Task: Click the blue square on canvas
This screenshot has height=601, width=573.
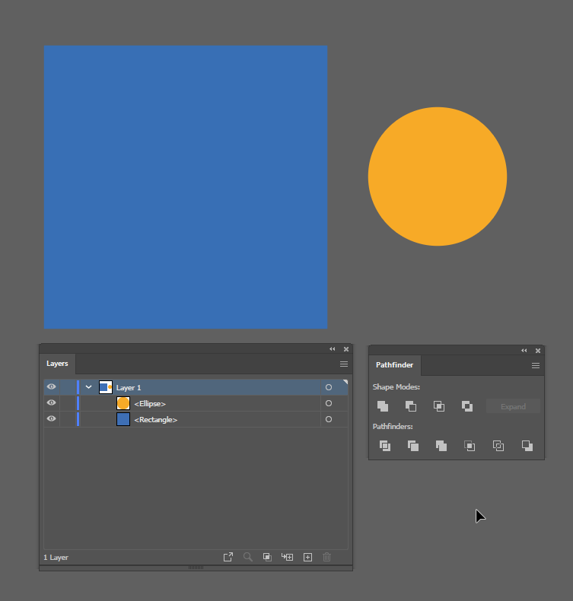Action: [x=186, y=187]
